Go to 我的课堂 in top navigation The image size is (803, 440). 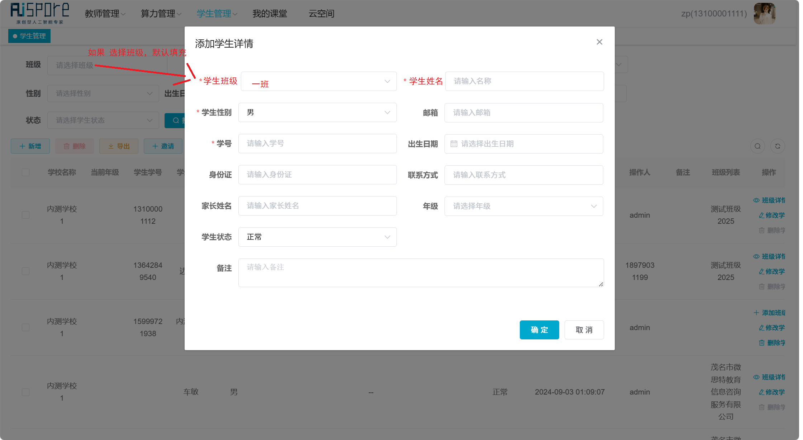[270, 14]
